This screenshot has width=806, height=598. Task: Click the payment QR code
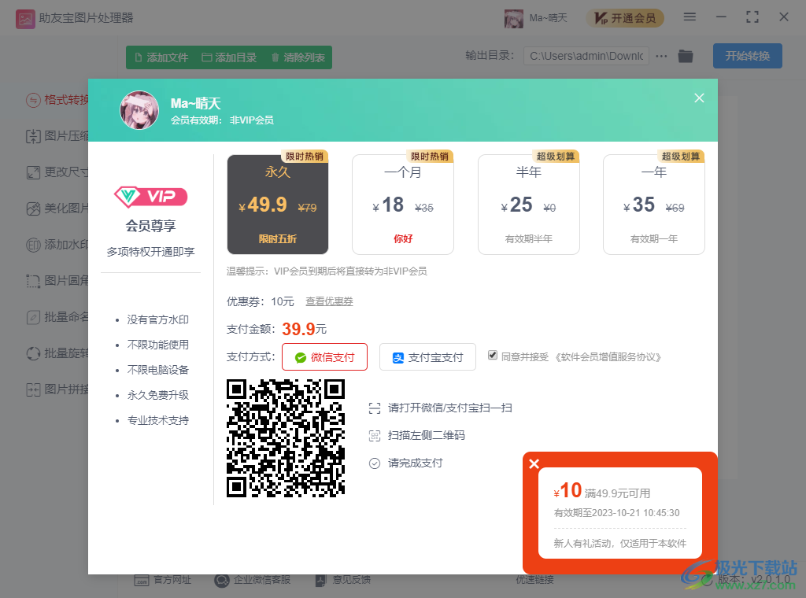click(x=286, y=438)
